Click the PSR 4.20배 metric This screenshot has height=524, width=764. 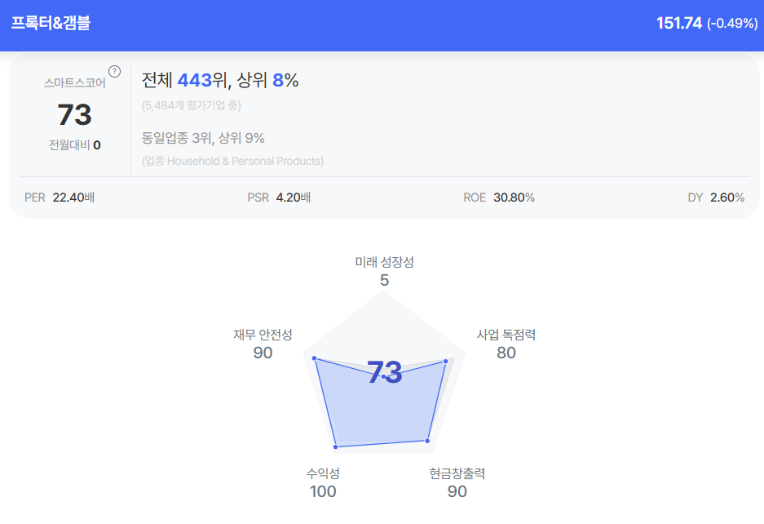point(279,198)
